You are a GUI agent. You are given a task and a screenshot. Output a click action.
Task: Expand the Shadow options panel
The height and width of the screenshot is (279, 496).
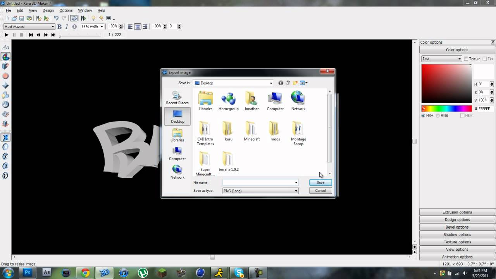tap(457, 234)
